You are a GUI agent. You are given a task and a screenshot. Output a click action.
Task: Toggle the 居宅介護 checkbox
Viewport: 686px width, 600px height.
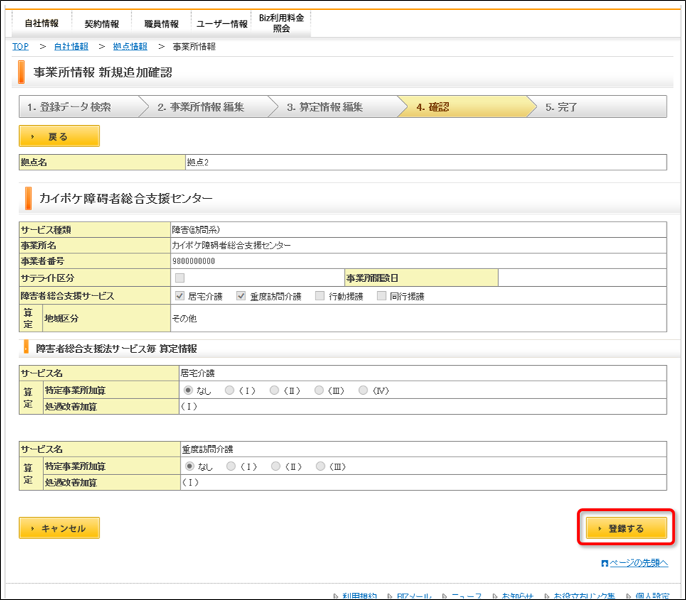180,296
